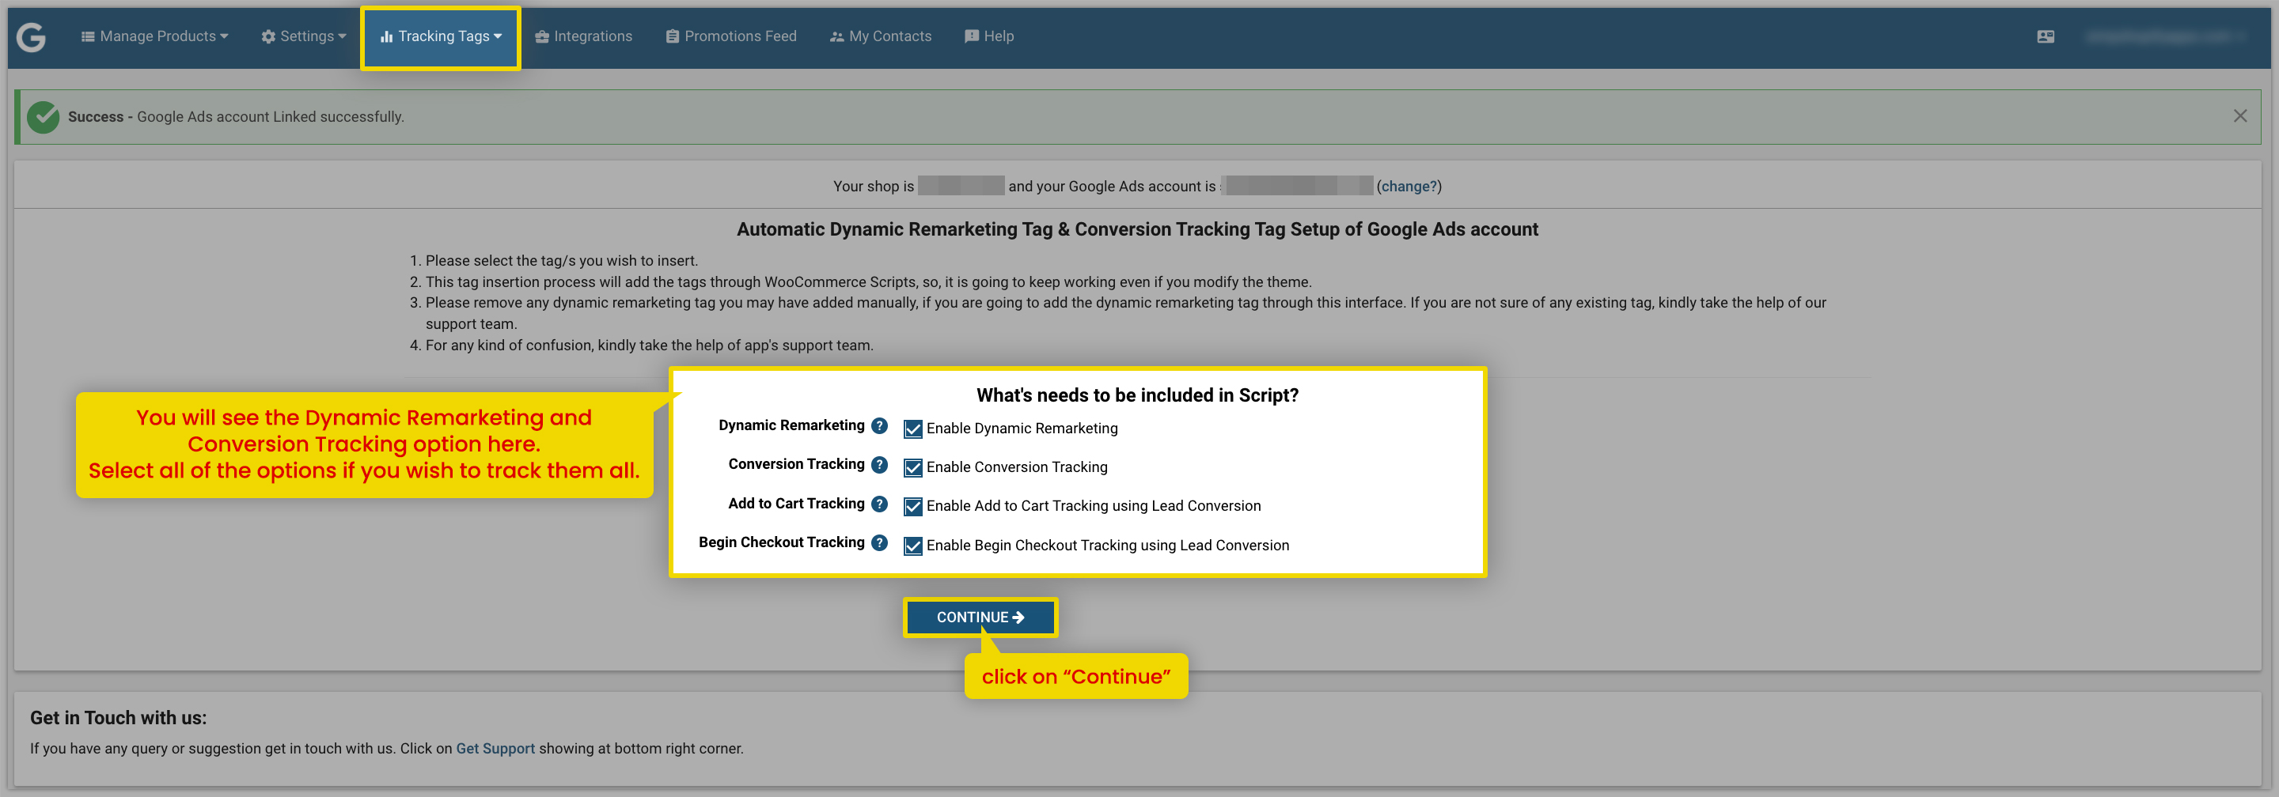Show help for Dynamic Remarketing

(x=879, y=425)
